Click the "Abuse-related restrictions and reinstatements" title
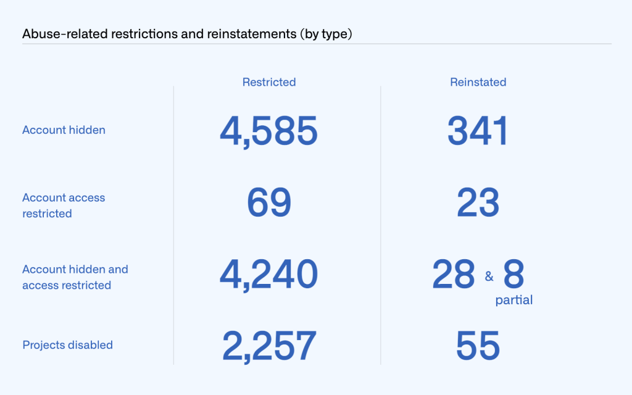Image resolution: width=632 pixels, height=395 pixels. (187, 34)
